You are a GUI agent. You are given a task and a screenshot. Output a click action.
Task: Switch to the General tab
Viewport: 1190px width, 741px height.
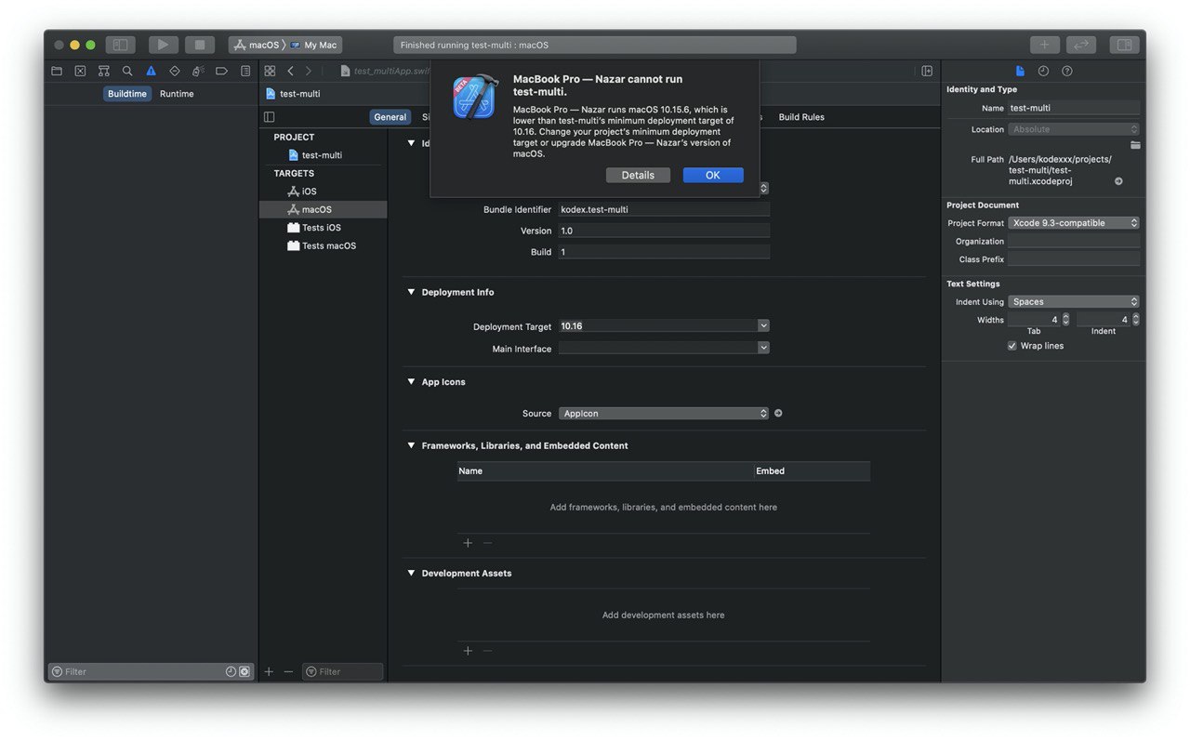(x=390, y=117)
